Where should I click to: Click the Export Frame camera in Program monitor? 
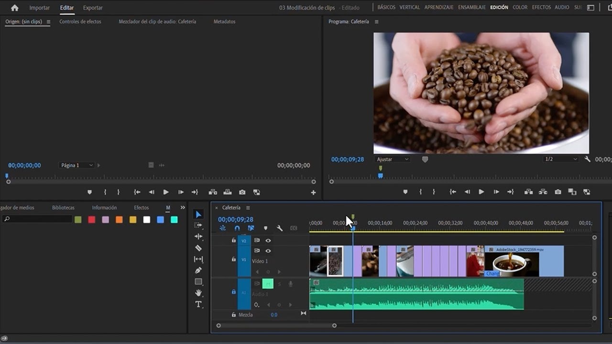557,192
